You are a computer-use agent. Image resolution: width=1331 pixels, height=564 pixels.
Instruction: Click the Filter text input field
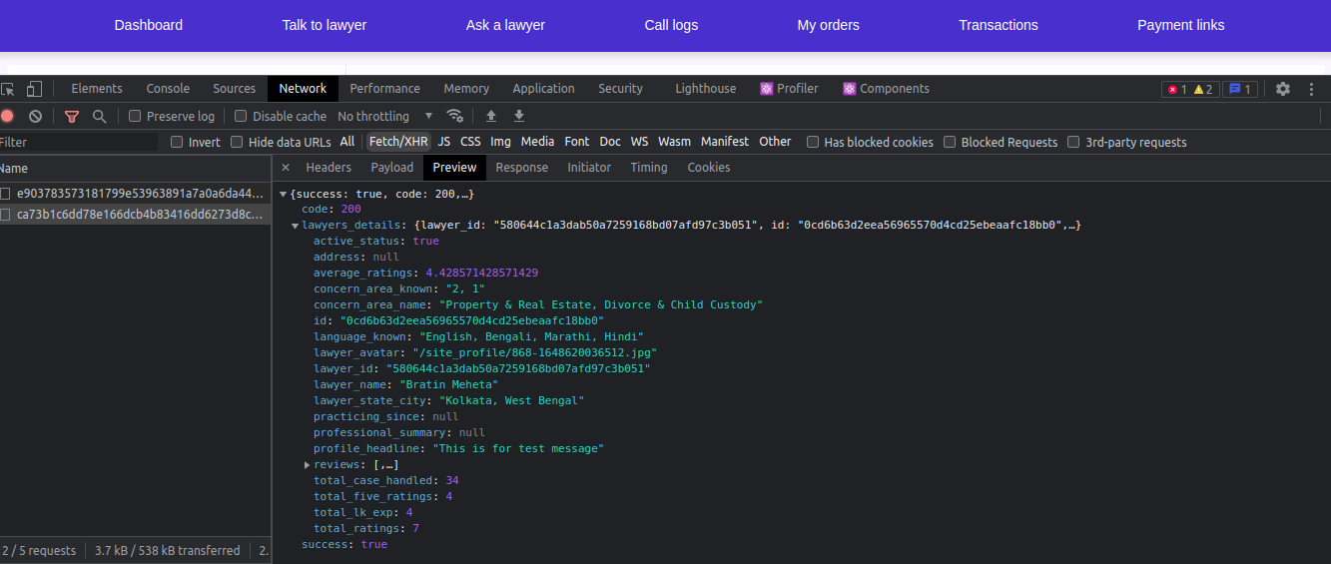(x=78, y=142)
